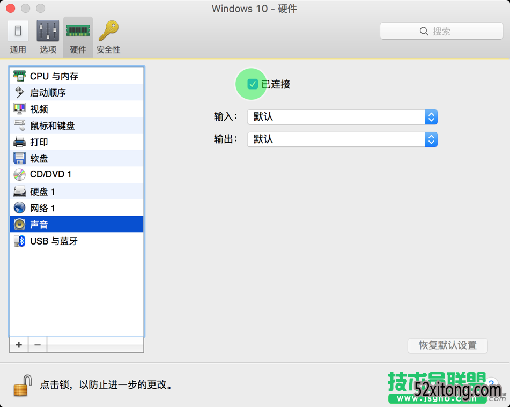The image size is (510, 407).
Task: Uncheck the 已连接 checkbox
Action: pyautogui.click(x=253, y=84)
